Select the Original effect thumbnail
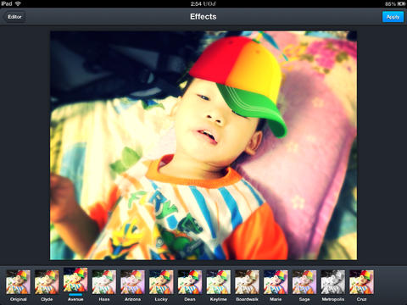Image resolution: width=407 pixels, height=305 pixels. pyautogui.click(x=19, y=282)
